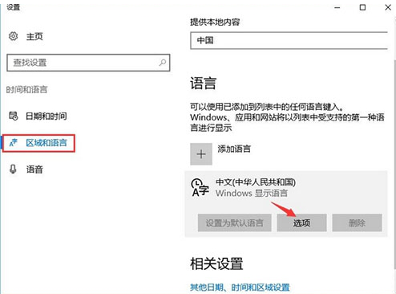Click the 选项 button
The width and height of the screenshot is (396, 294).
[301, 223]
